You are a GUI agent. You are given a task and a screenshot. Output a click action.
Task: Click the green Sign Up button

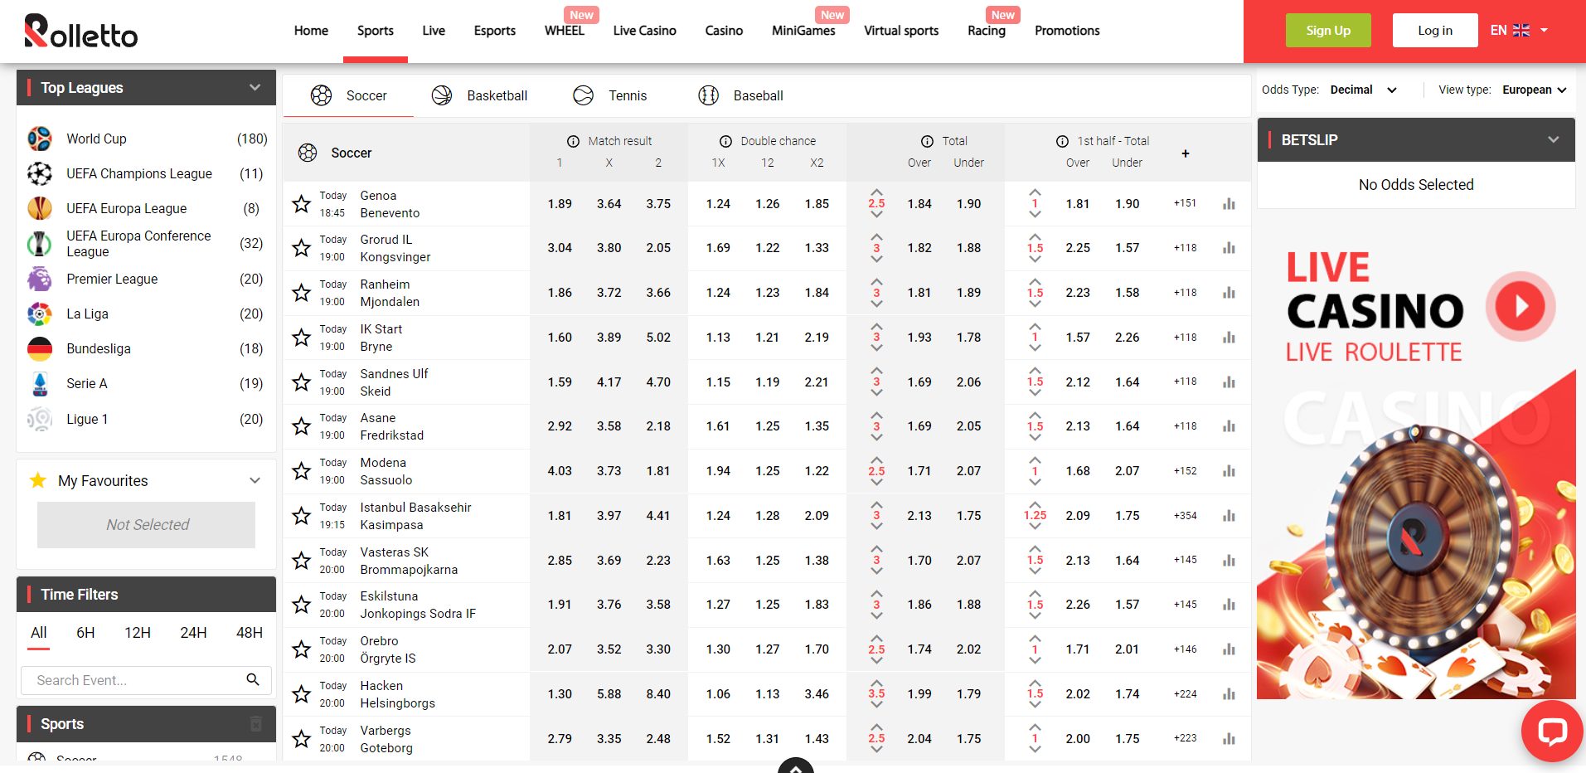coord(1328,31)
